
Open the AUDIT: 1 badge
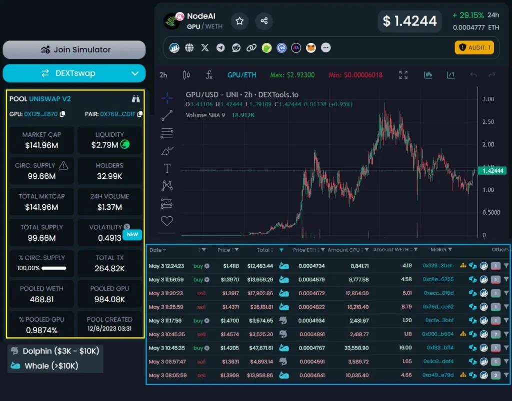[x=474, y=47]
